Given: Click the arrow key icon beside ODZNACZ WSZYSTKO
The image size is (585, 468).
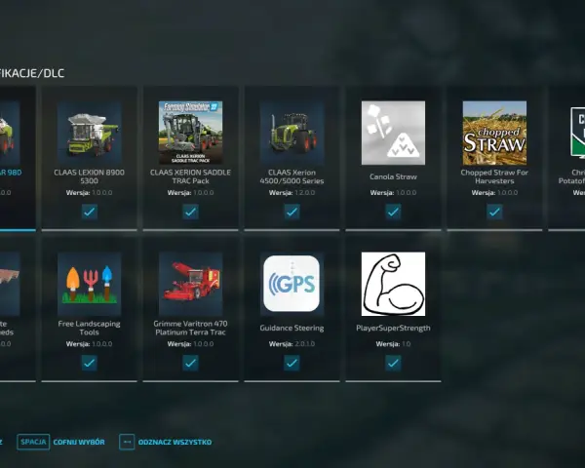Looking at the screenshot, I should (x=127, y=442).
